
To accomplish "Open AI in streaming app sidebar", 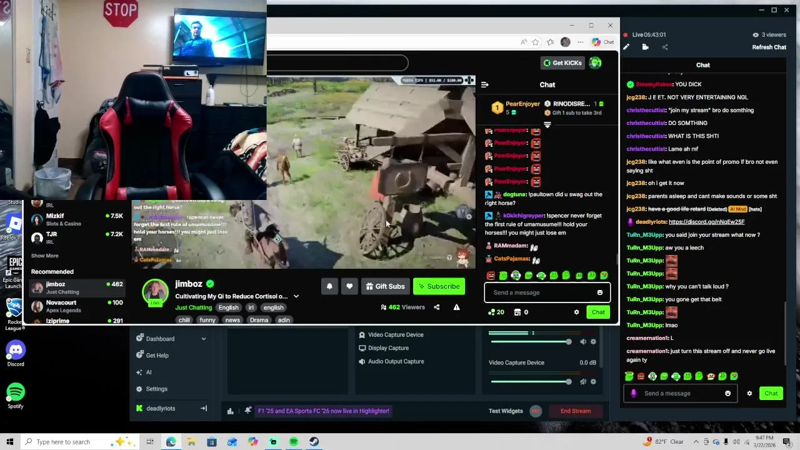I will tap(149, 372).
